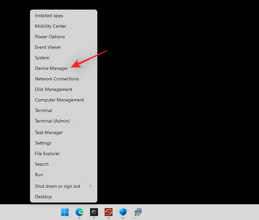
Task: Launch Disk Management
Action: 64,90
